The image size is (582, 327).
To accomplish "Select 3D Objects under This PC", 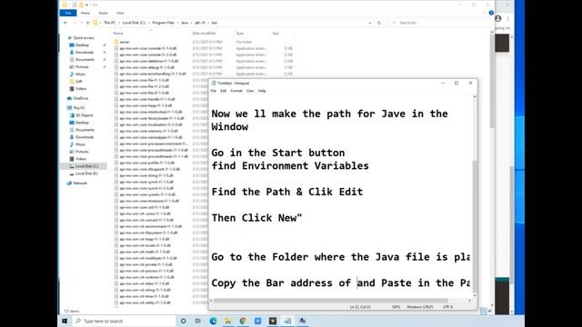I will 85,115.
